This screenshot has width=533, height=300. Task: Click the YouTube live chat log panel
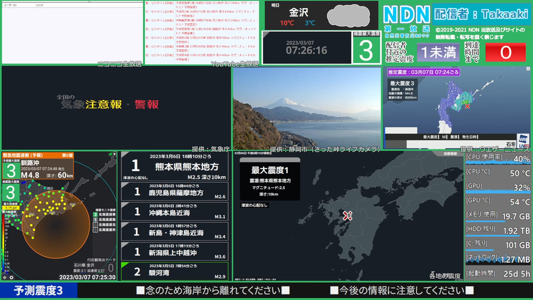[x=202, y=32]
